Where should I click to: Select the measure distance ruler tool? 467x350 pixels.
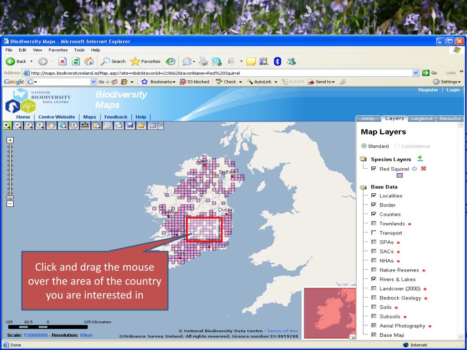coord(85,125)
